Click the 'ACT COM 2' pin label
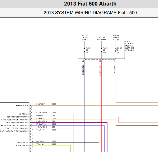Screen dimensions: 158x152 pos(24,114)
